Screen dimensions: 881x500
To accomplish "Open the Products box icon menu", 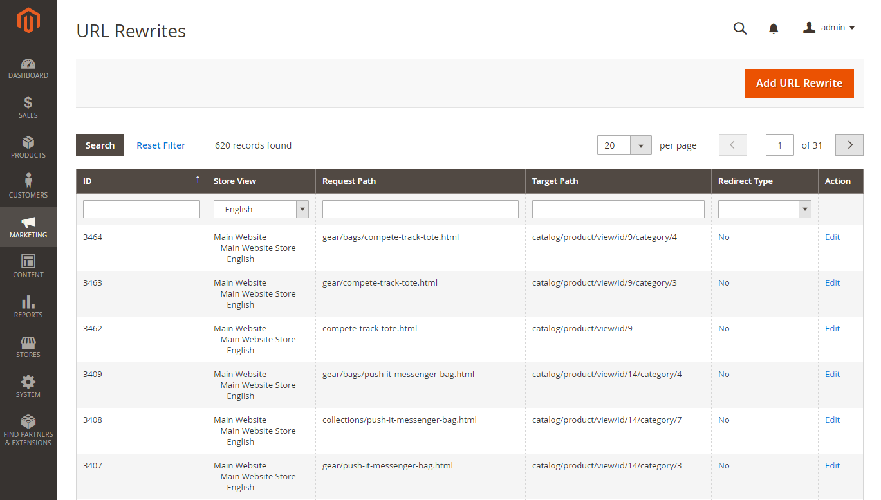I will click(x=28, y=147).
